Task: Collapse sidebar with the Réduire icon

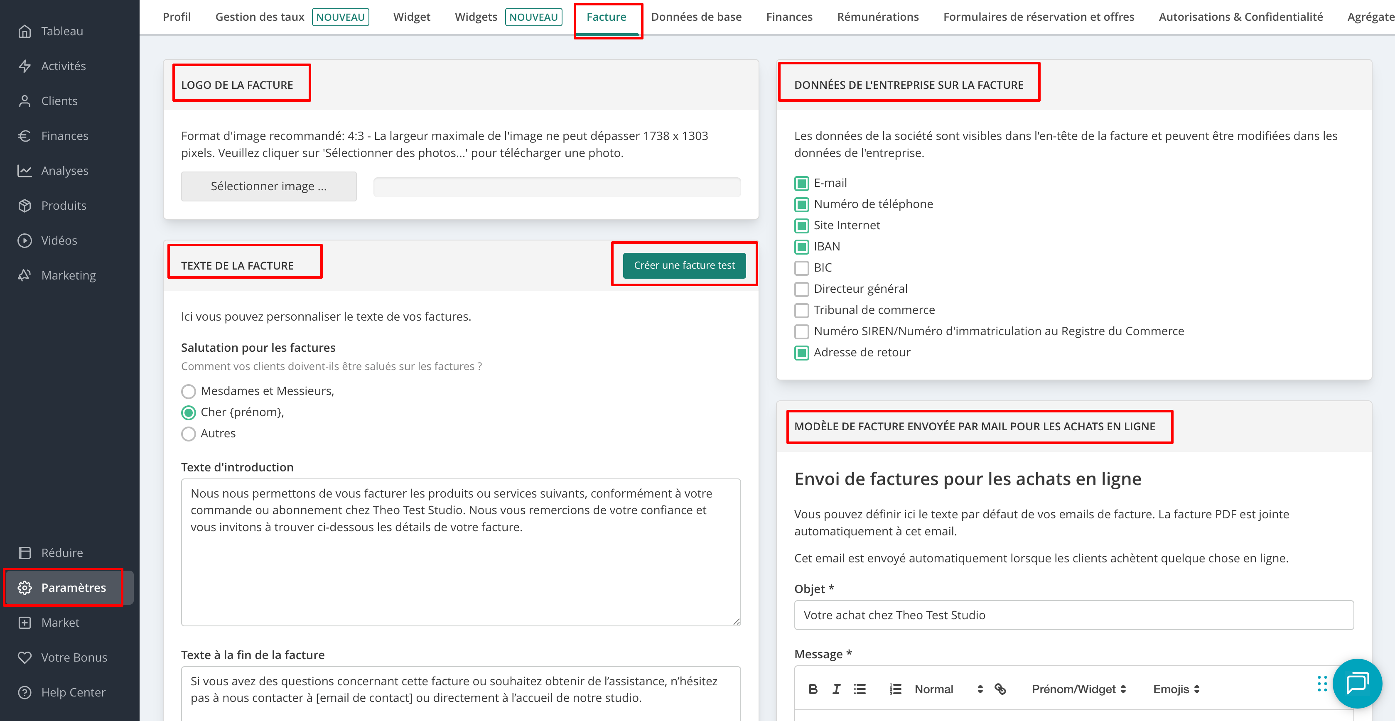Action: point(25,553)
